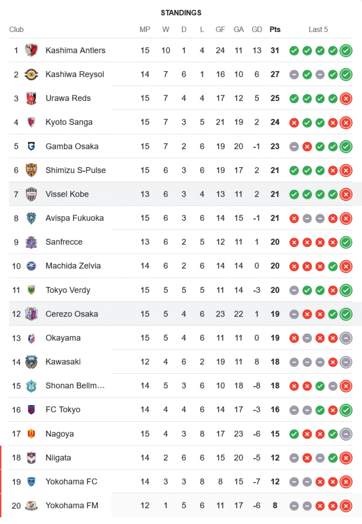The width and height of the screenshot is (362, 524).
Task: Click Urawa Reds' most recent loss icon
Action: pos(345,99)
